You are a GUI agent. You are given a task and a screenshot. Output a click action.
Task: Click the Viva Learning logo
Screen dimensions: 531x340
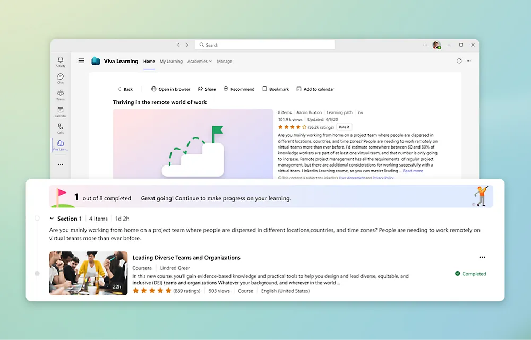(96, 61)
